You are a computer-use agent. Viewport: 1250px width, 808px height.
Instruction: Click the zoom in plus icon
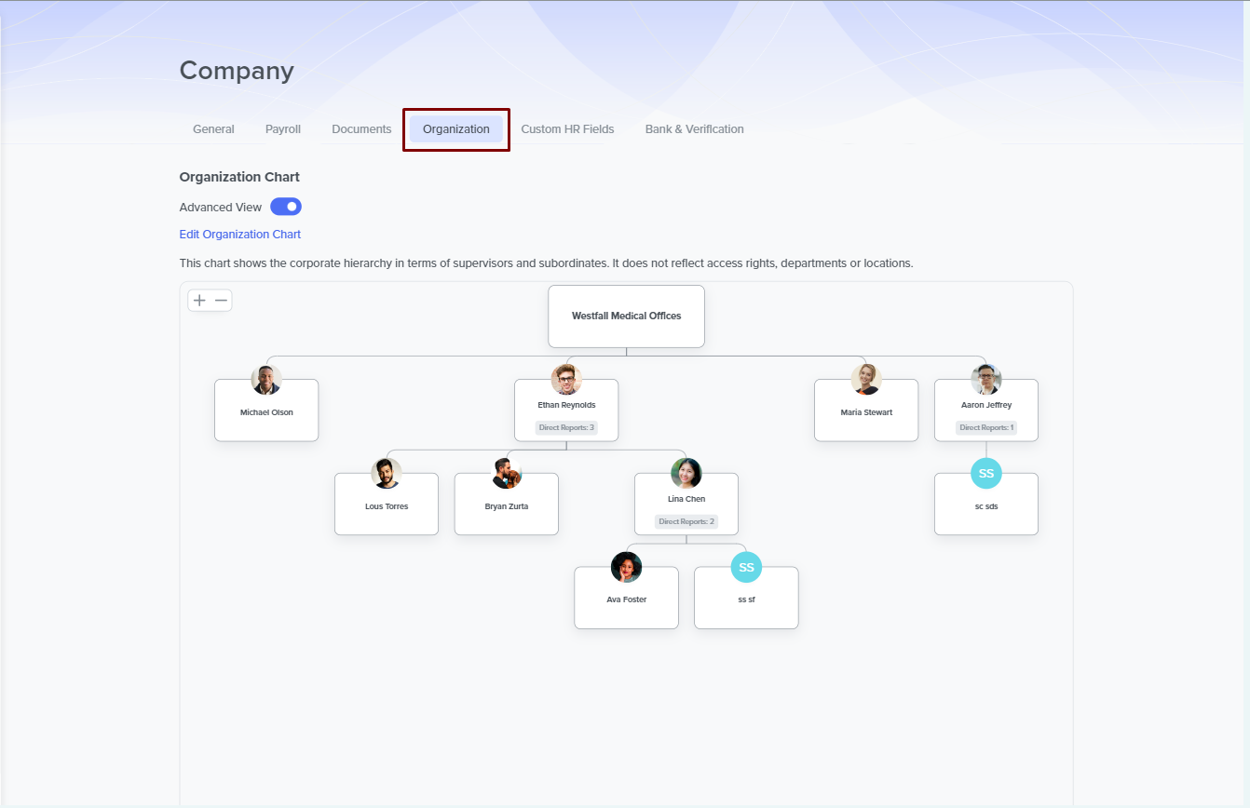(x=199, y=301)
